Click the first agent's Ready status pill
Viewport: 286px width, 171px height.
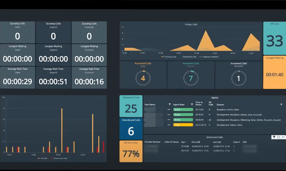(183, 110)
